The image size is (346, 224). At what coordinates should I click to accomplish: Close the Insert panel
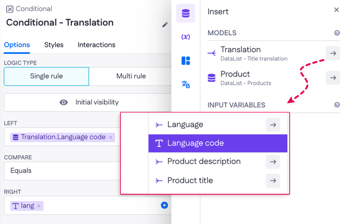[x=336, y=10]
